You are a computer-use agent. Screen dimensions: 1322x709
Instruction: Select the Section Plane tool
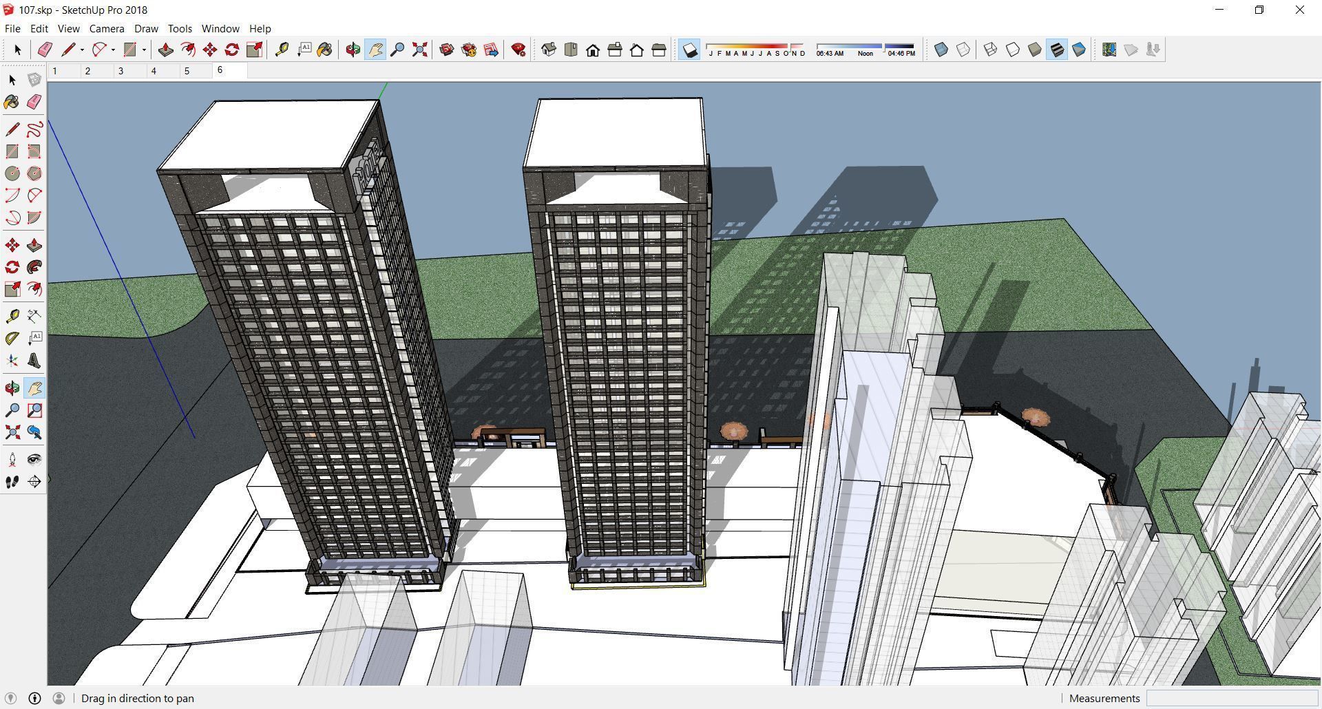pyautogui.click(x=34, y=481)
